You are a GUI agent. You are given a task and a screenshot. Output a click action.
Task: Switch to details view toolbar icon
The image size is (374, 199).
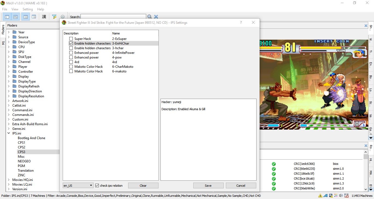click(x=34, y=17)
